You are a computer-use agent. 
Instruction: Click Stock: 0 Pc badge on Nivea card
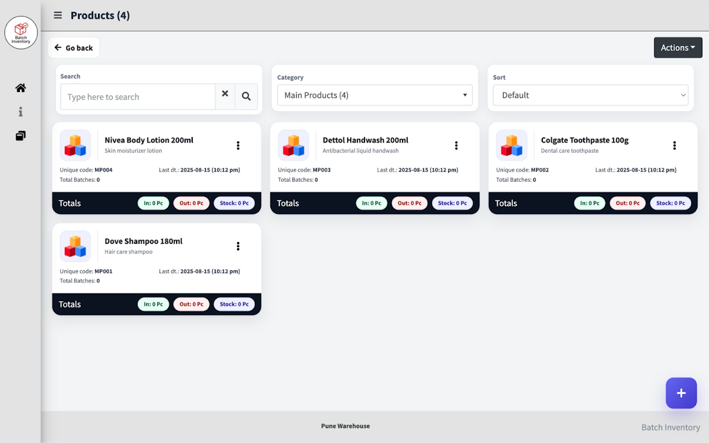(x=234, y=203)
